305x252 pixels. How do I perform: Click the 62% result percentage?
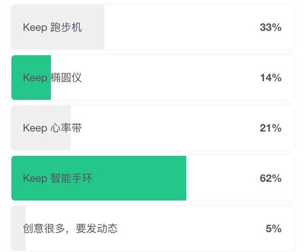click(271, 178)
